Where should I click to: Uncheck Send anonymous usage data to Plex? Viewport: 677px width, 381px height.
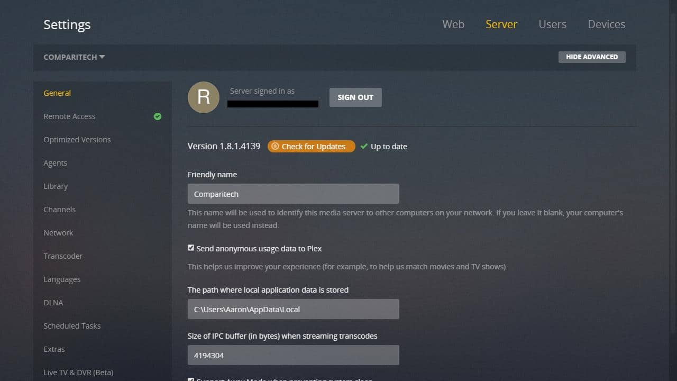[191, 248]
